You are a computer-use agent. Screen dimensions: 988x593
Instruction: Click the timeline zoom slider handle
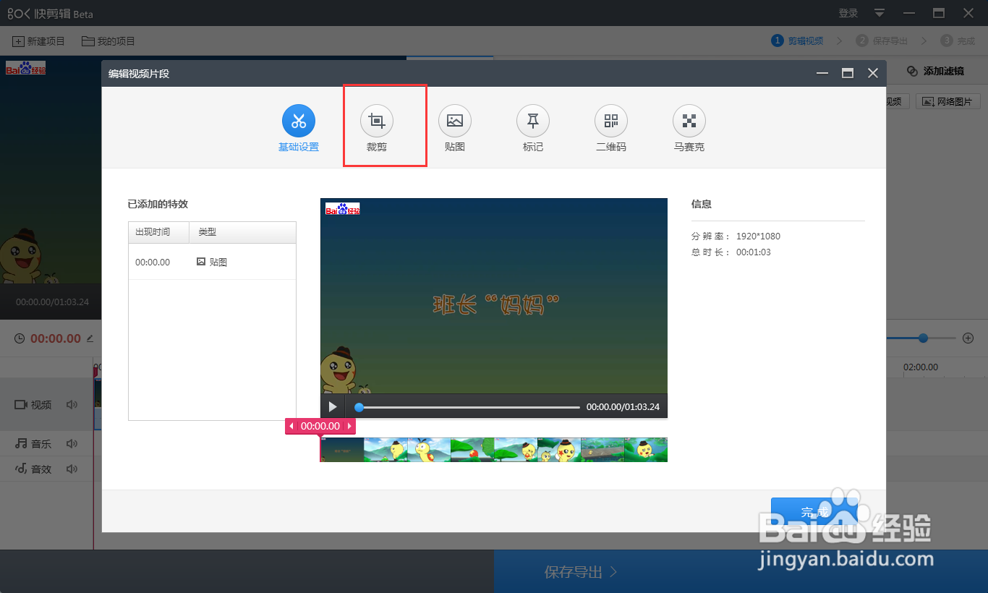923,338
